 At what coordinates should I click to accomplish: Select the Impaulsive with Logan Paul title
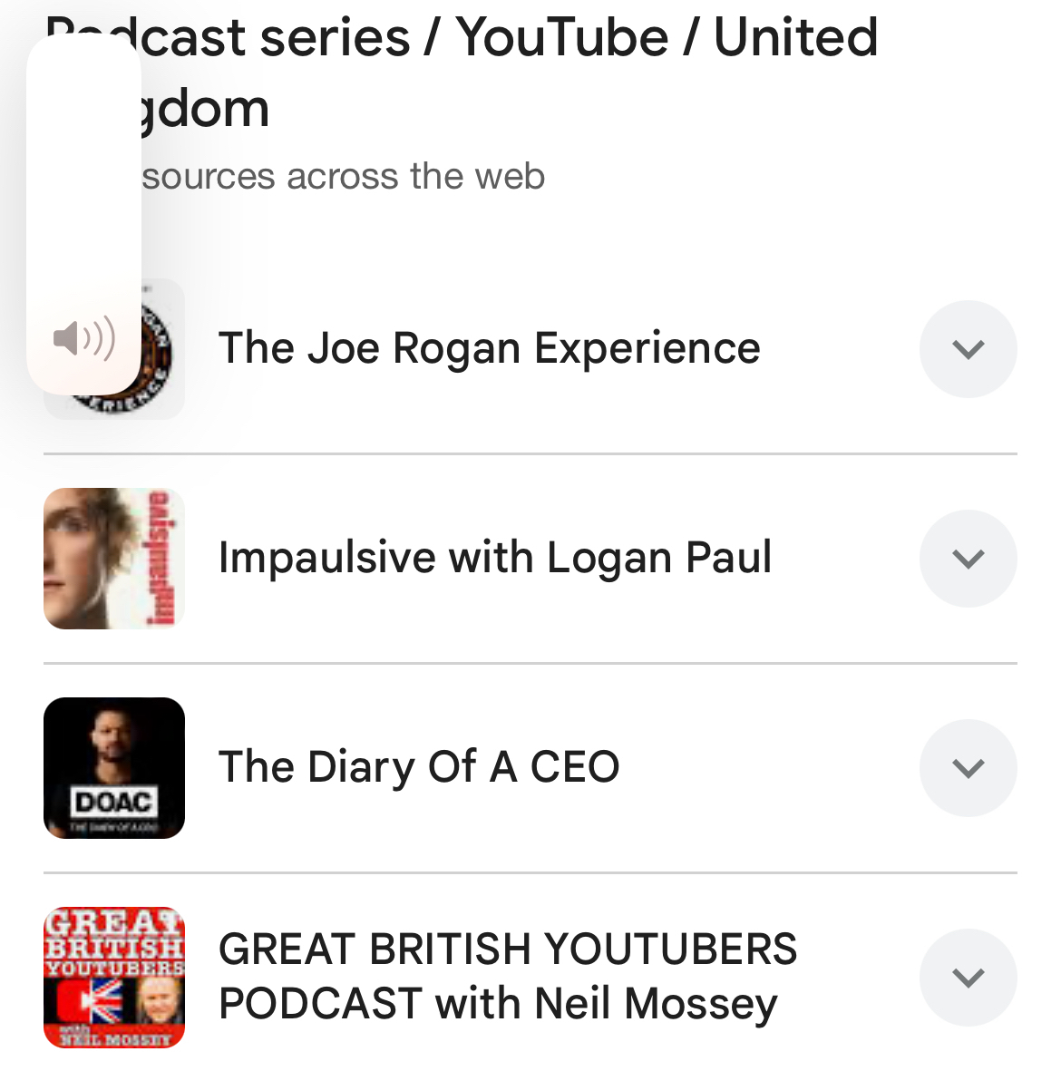pos(495,557)
